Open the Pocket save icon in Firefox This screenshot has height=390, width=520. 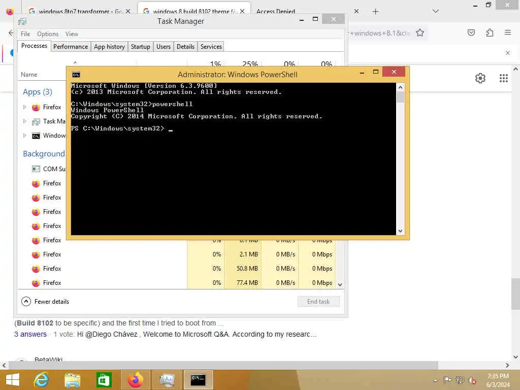point(471,32)
